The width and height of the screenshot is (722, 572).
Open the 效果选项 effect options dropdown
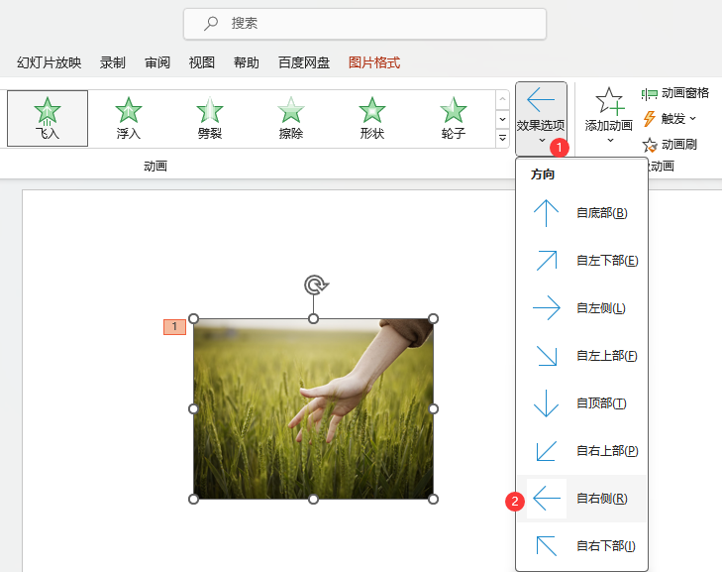[541, 118]
